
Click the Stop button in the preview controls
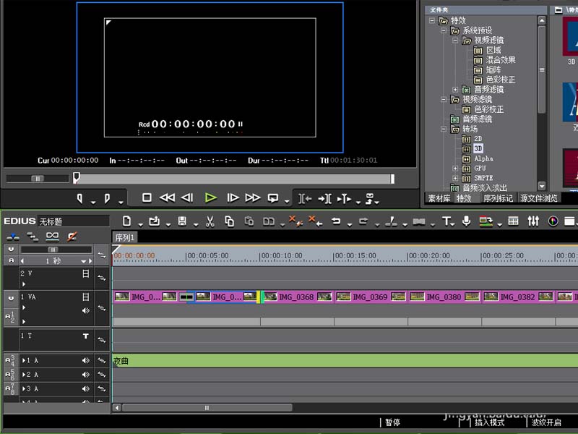[x=147, y=197]
